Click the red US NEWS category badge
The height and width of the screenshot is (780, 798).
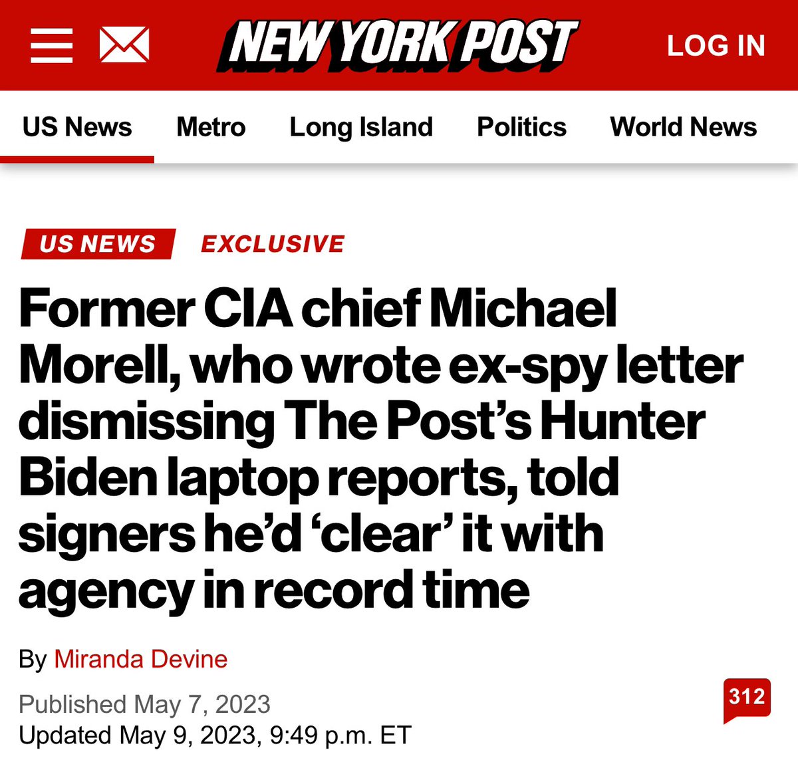[x=98, y=244]
